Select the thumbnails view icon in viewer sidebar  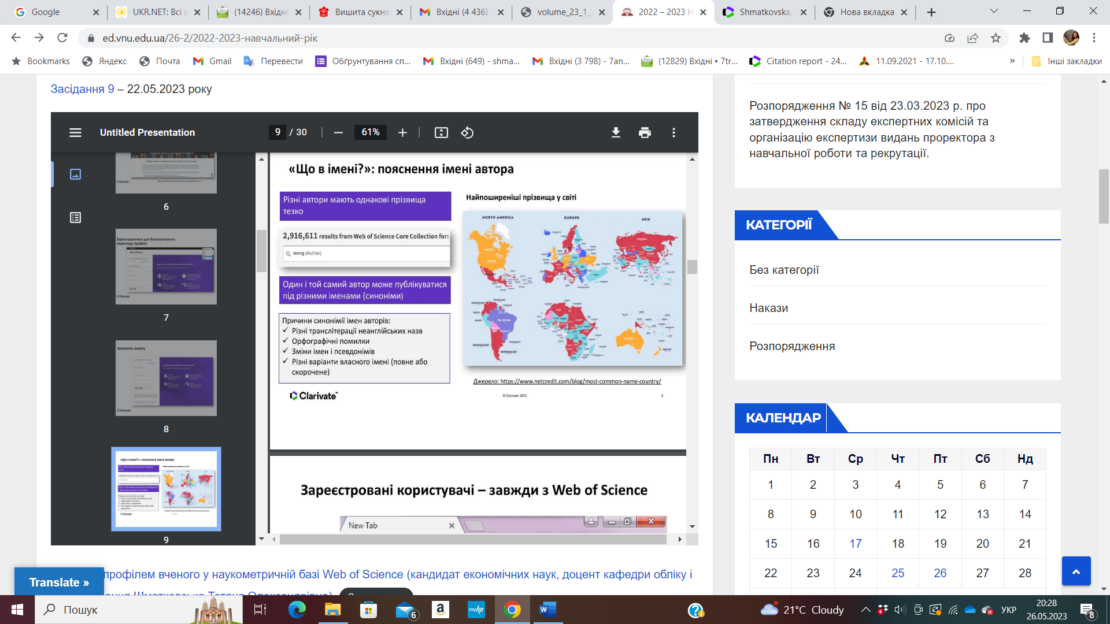[x=75, y=174]
